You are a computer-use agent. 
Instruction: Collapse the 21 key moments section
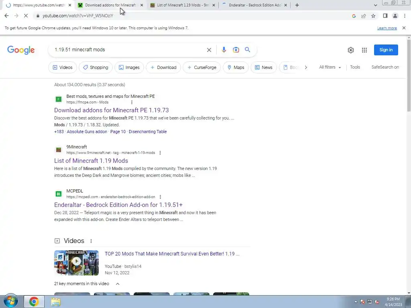(x=118, y=284)
